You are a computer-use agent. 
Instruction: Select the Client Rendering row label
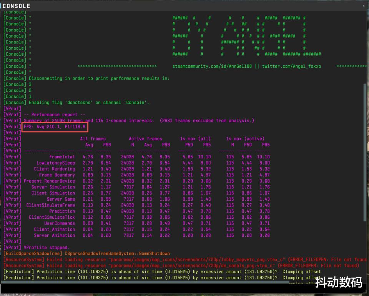(x=54, y=169)
